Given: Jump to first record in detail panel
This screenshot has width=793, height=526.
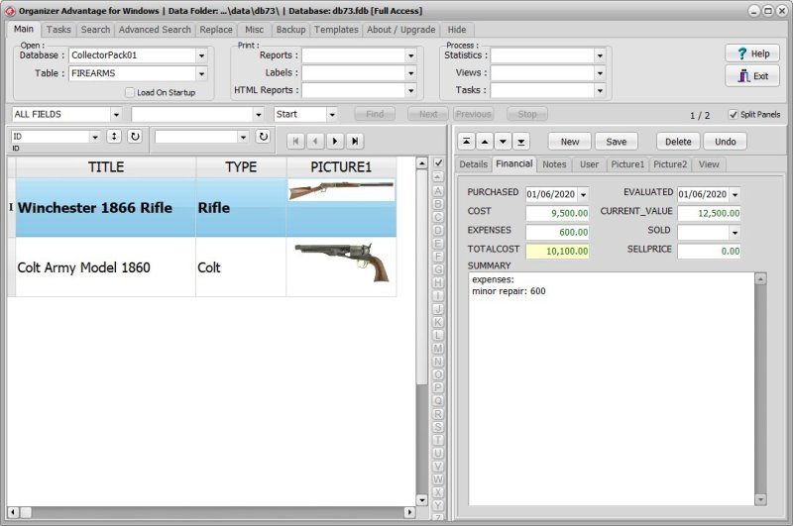Looking at the screenshot, I should coord(466,142).
